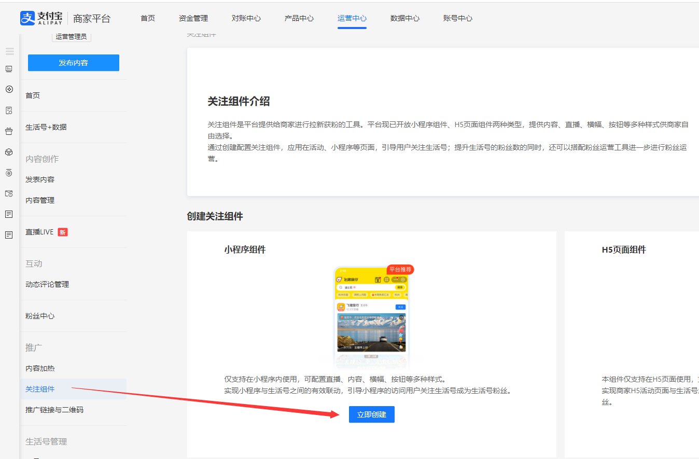Click the mini program phone preview thumbnail

pos(371,317)
